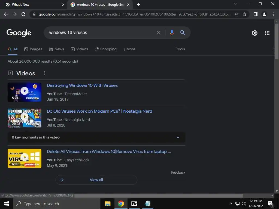Open the Chrome profile avatar
Image resolution: width=279 pixels, height=209 pixels.
click(264, 14)
